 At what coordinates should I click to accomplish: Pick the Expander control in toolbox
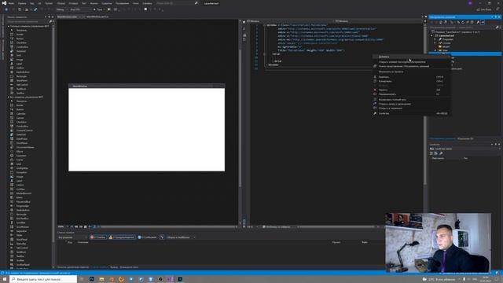tap(21, 156)
